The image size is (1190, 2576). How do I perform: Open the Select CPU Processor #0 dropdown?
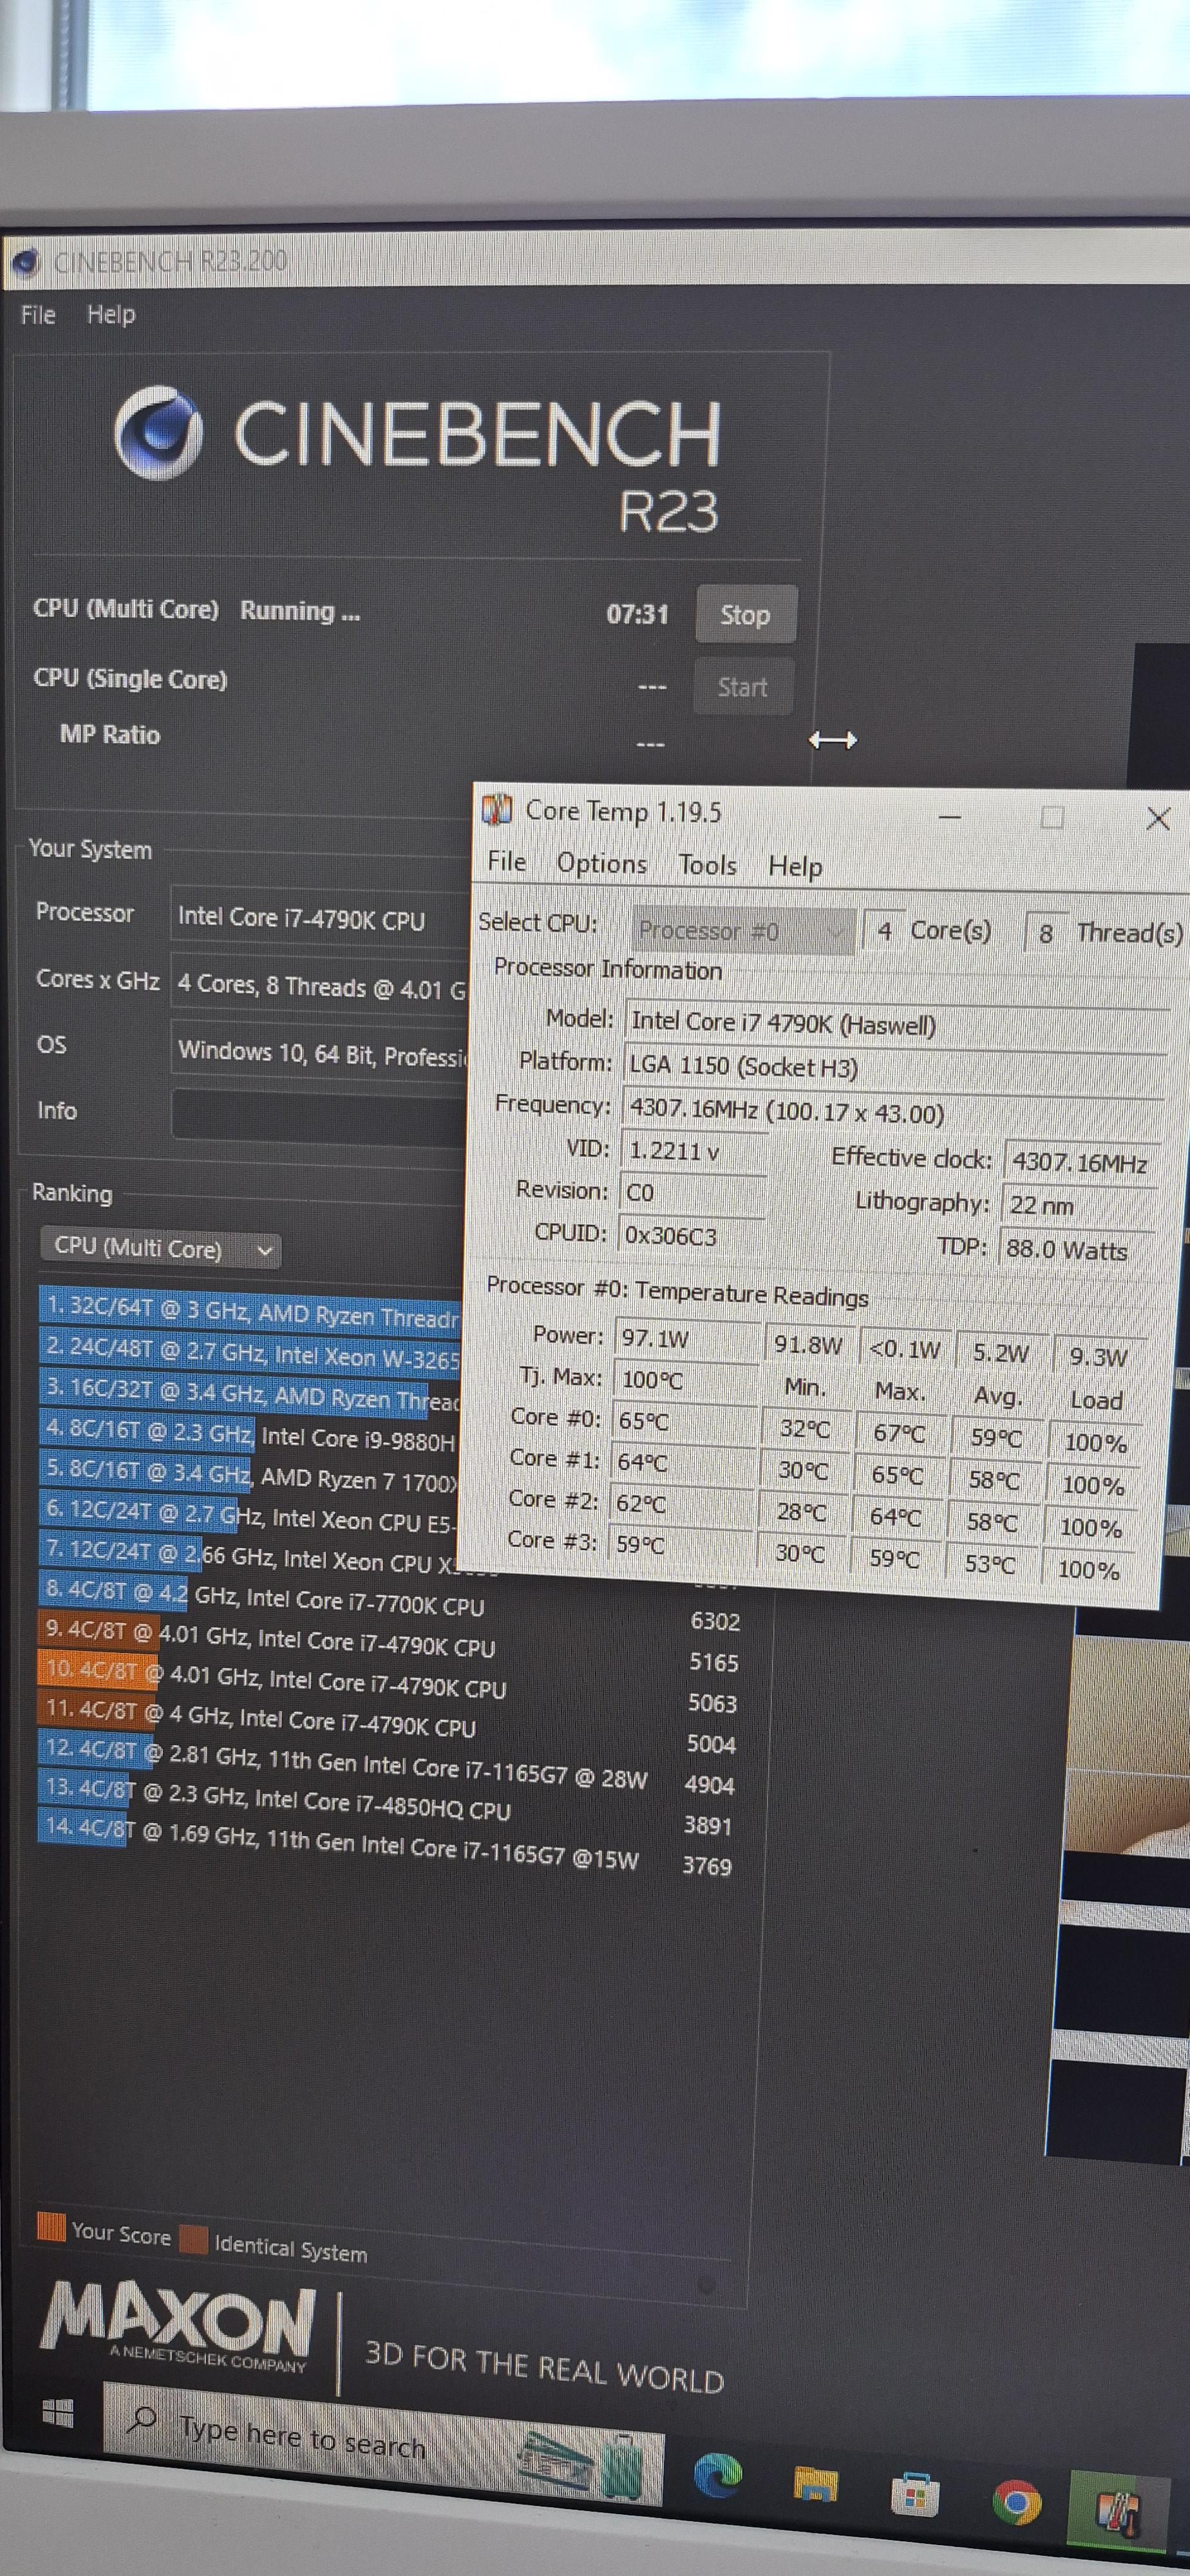(742, 931)
